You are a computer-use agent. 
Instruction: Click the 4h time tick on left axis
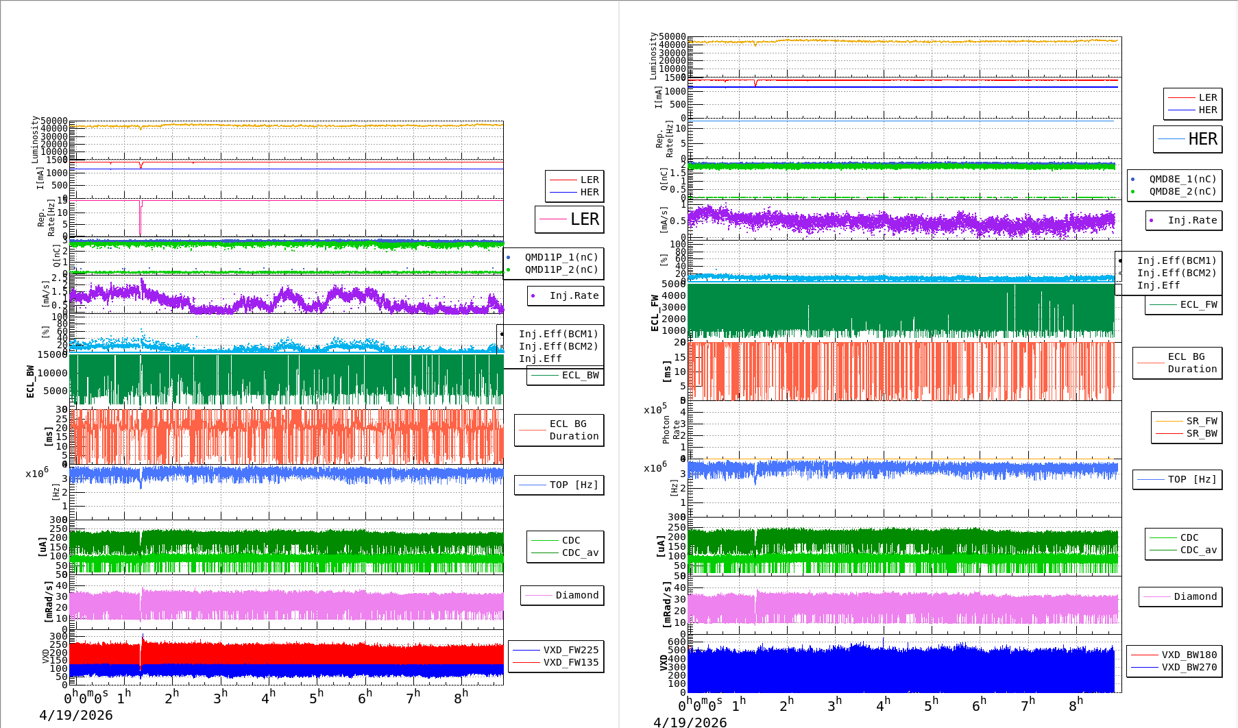tap(268, 697)
